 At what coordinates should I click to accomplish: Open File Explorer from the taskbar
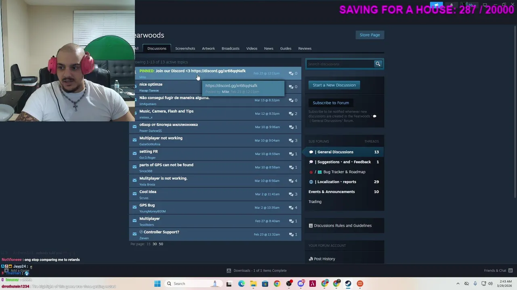(253, 284)
